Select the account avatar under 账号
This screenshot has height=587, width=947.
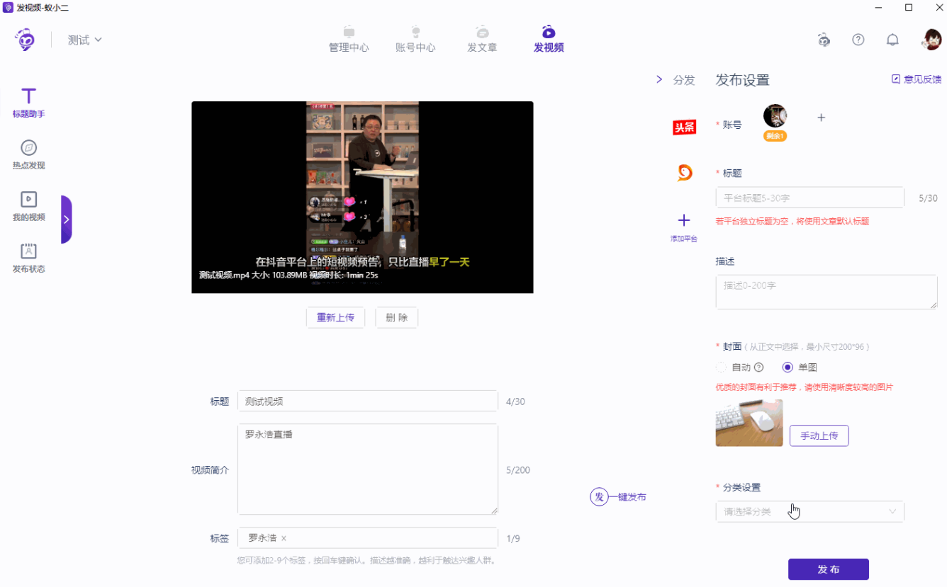(775, 116)
